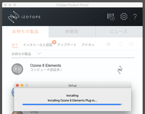Click Ozone 8 Elements product icon
145x114 pixels.
point(17,69)
